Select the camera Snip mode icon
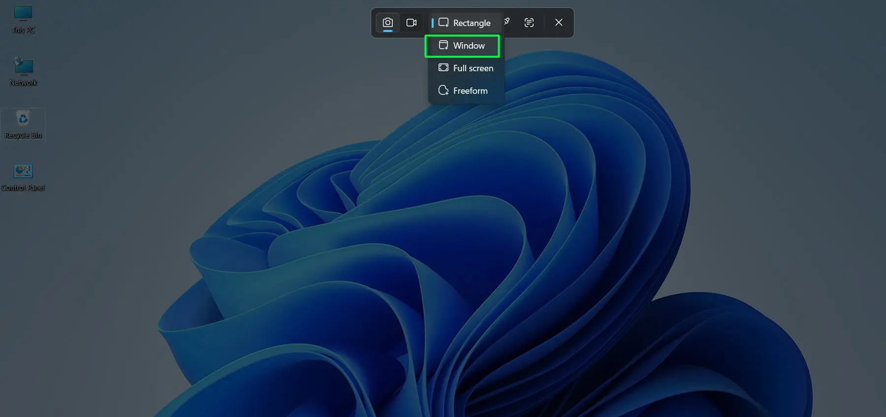This screenshot has height=417, width=886. pyautogui.click(x=388, y=23)
